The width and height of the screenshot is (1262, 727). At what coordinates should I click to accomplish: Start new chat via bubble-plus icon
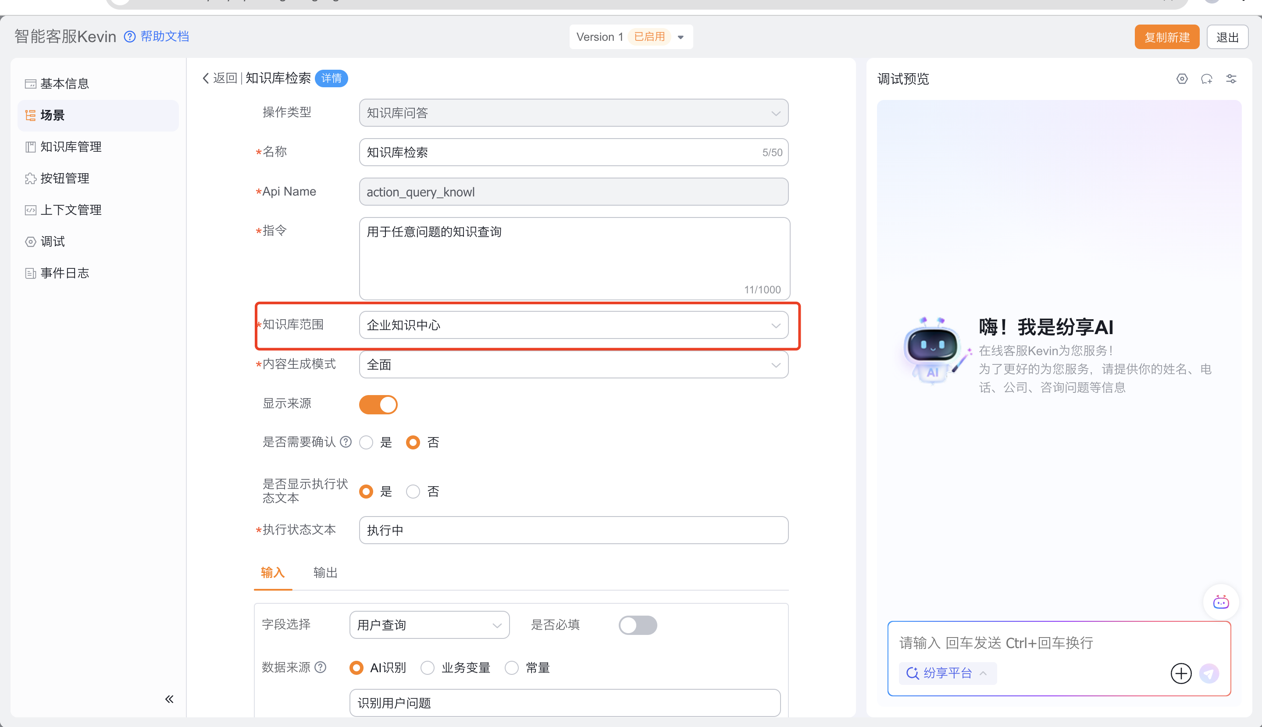click(x=1207, y=79)
